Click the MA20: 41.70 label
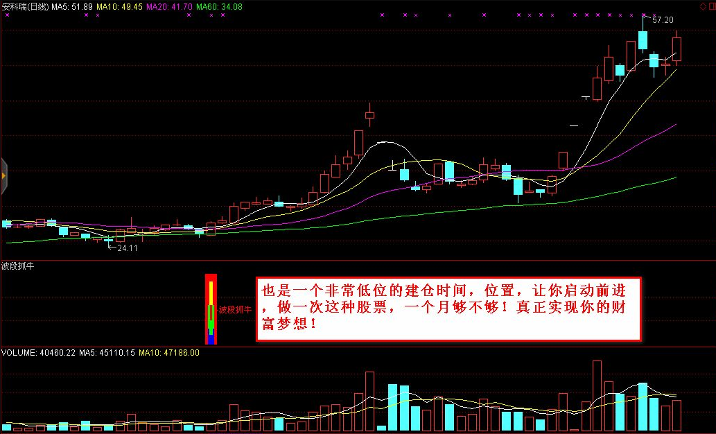716x434 pixels. [169, 6]
